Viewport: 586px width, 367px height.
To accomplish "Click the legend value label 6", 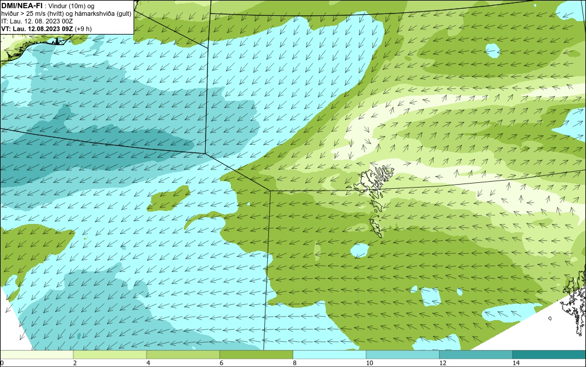I will (x=222, y=363).
